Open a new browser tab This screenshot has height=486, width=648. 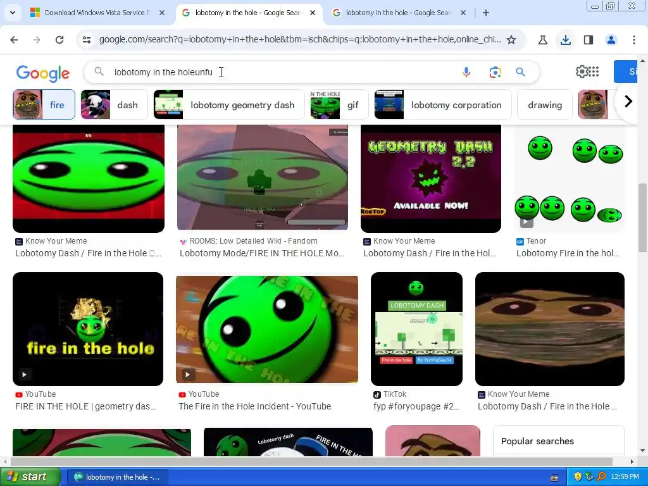[486, 13]
